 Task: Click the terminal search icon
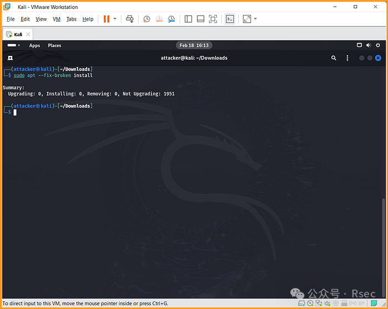click(x=334, y=58)
